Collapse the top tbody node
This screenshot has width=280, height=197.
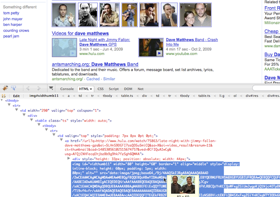(2, 100)
